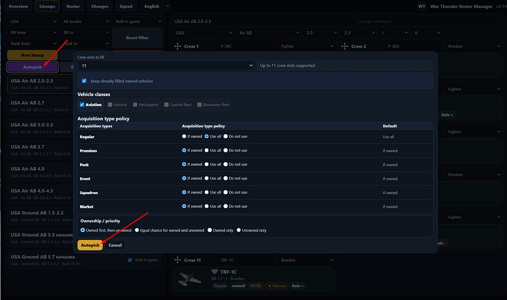
Task: Select Owned first, then unowned
Action: (83, 230)
